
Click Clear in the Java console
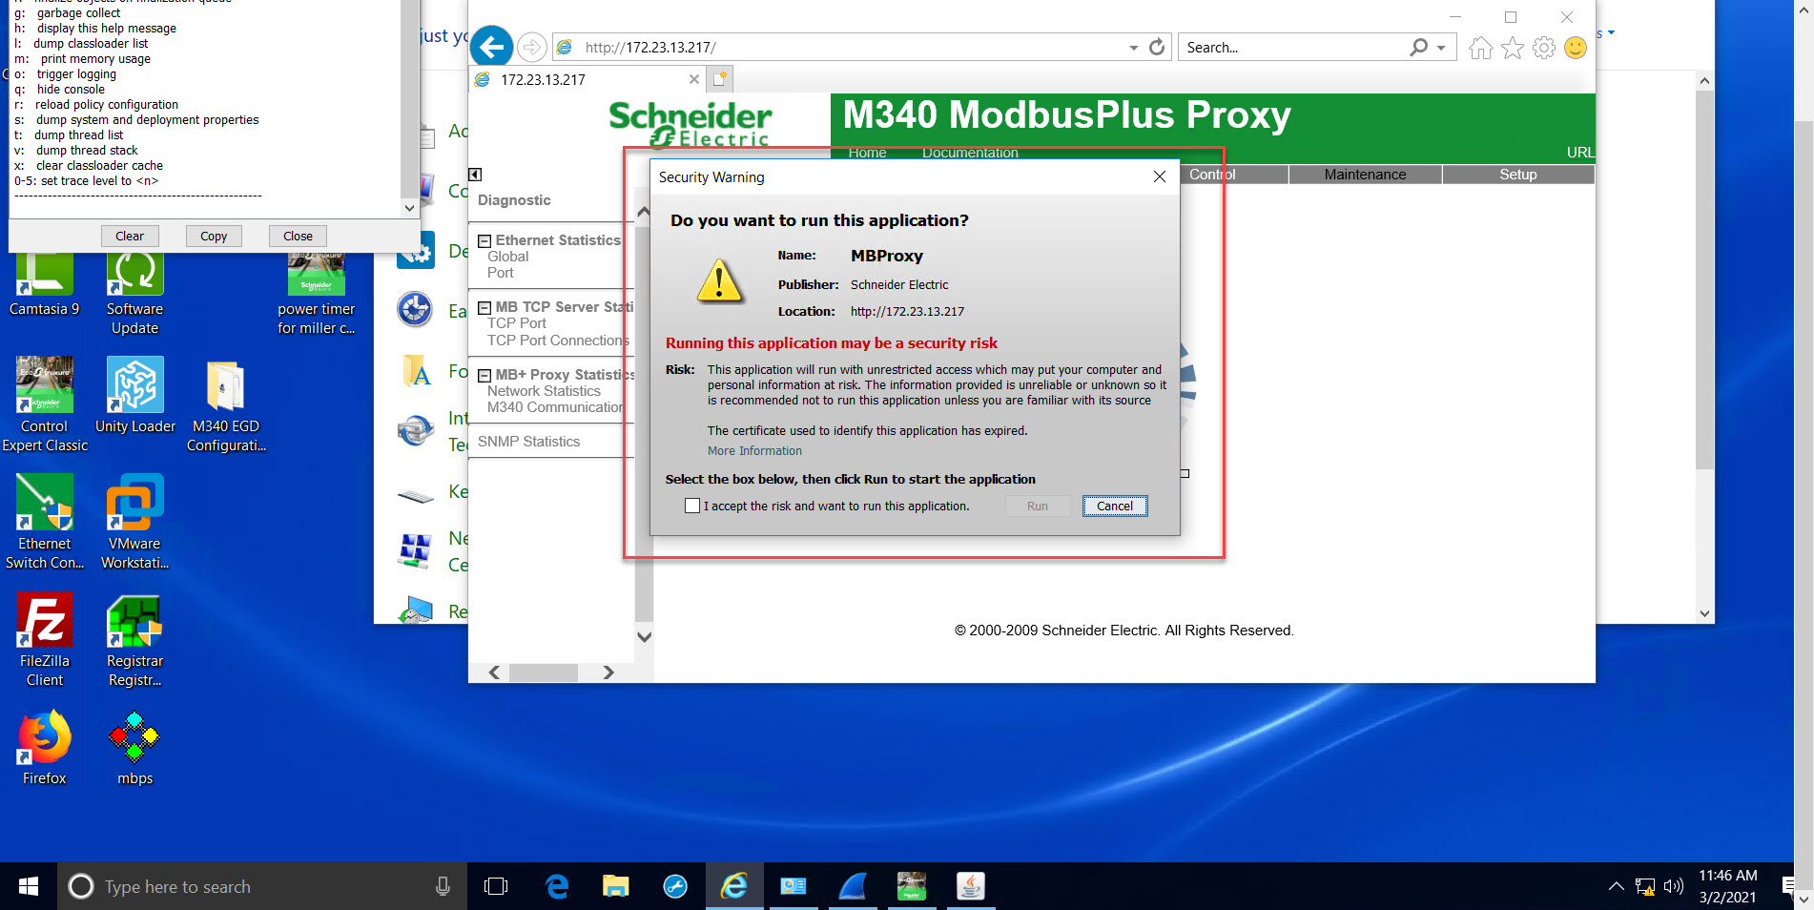click(130, 236)
